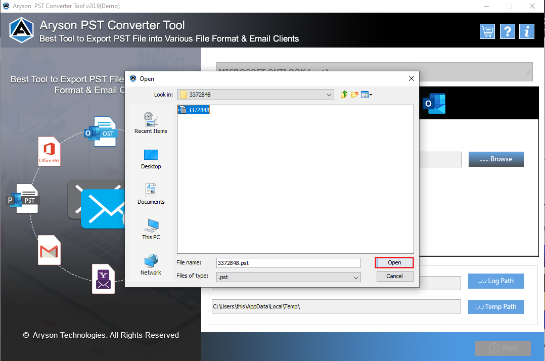The width and height of the screenshot is (545, 361).
Task: Click the Next button
Action: [503, 348]
